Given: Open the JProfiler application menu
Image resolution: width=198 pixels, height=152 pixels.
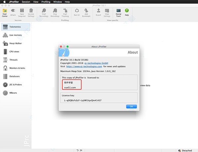Looking at the screenshot, I should 14,2.
